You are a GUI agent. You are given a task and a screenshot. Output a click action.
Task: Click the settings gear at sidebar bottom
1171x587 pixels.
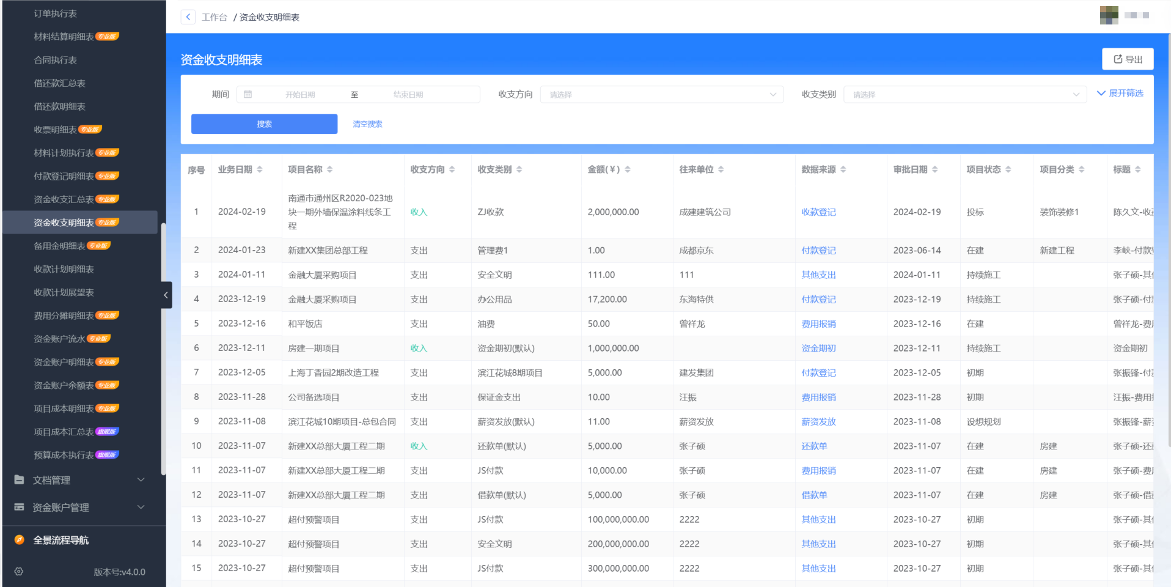click(18, 571)
